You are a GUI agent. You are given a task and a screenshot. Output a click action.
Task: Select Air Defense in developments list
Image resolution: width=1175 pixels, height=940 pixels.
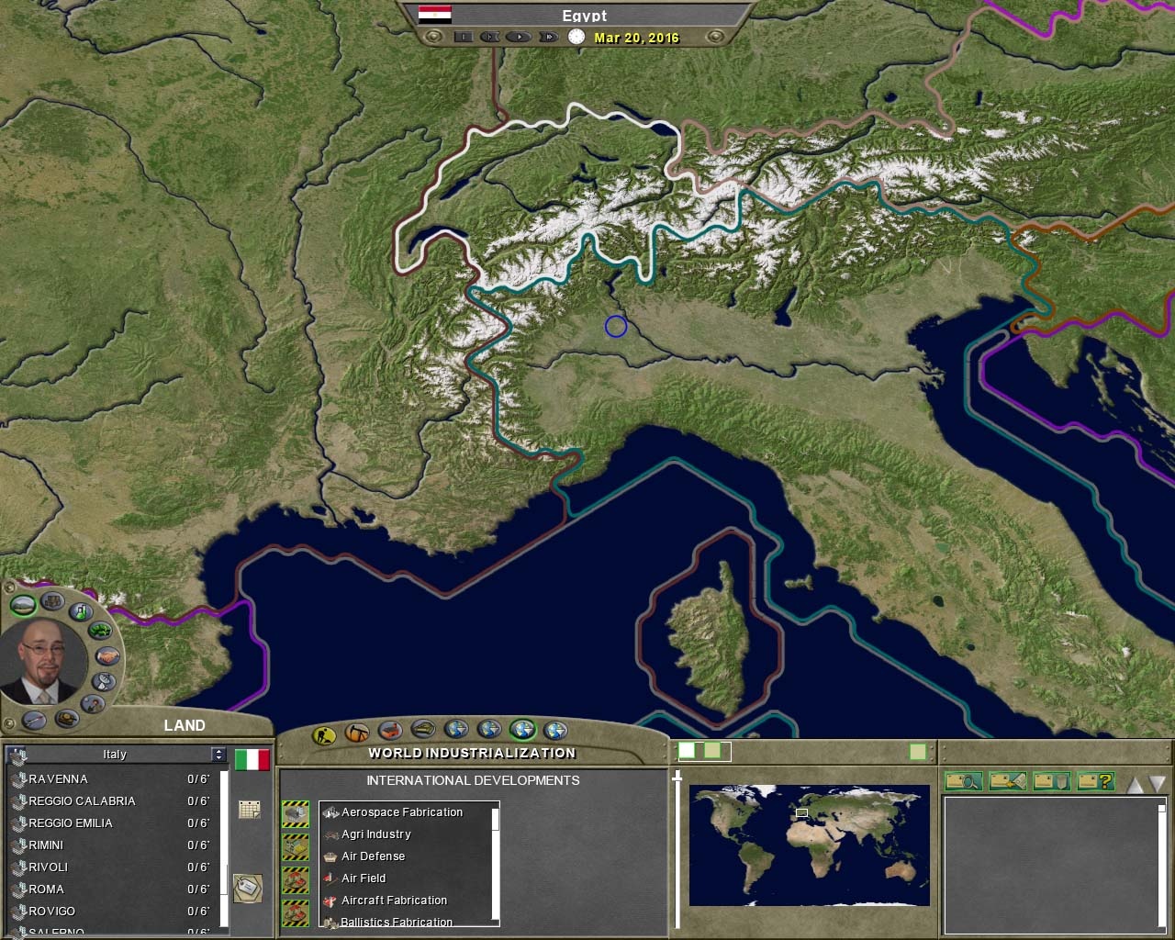coord(373,856)
